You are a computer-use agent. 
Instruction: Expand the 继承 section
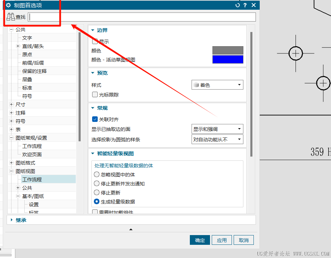(x=11, y=220)
